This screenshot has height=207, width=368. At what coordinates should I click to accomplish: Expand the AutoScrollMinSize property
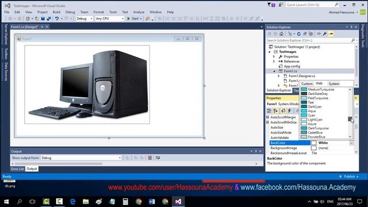[x=268, y=122]
